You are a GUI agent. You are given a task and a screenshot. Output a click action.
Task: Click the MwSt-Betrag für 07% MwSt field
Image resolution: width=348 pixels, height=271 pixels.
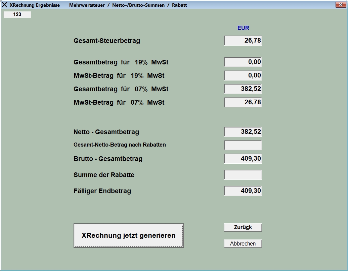point(243,102)
